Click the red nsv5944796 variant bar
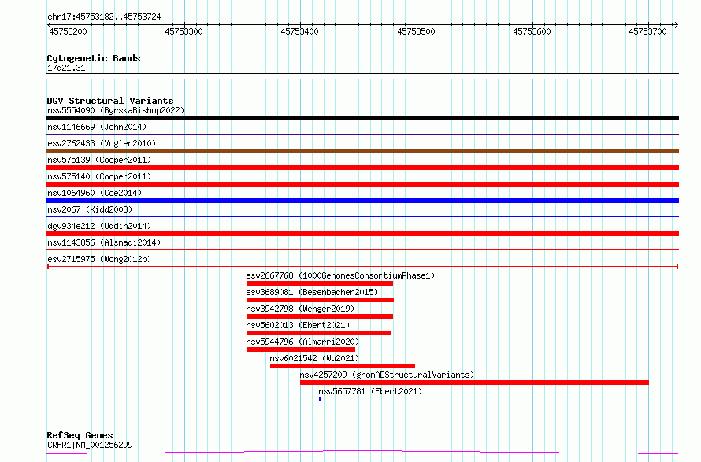 (301, 349)
